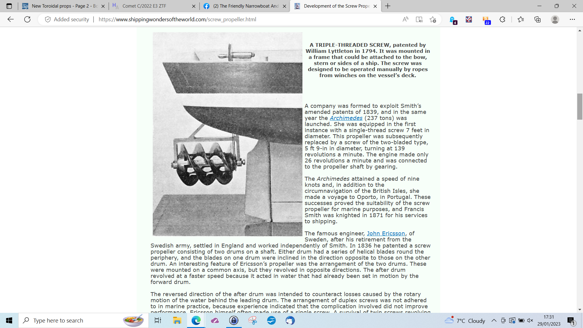The width and height of the screenshot is (583, 328).
Task: Select Development of the Screw Propeller tab
Action: (x=335, y=6)
